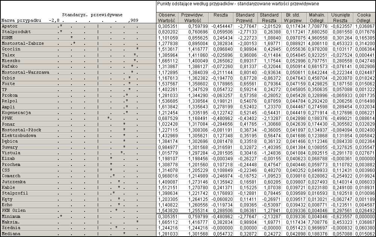
Task: Select the Ampli row label
Action: pyautogui.click(x=8, y=107)
